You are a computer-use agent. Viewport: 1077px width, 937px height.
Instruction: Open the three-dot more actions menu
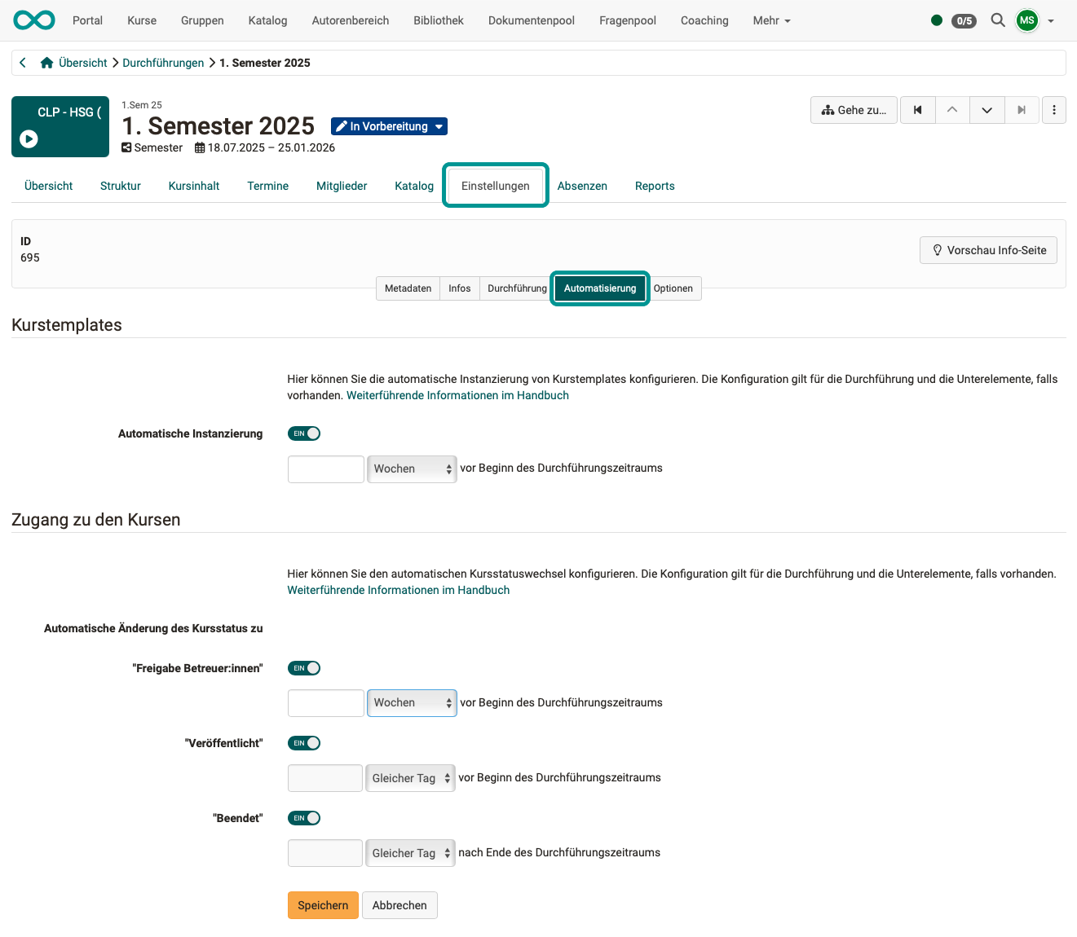(1054, 109)
